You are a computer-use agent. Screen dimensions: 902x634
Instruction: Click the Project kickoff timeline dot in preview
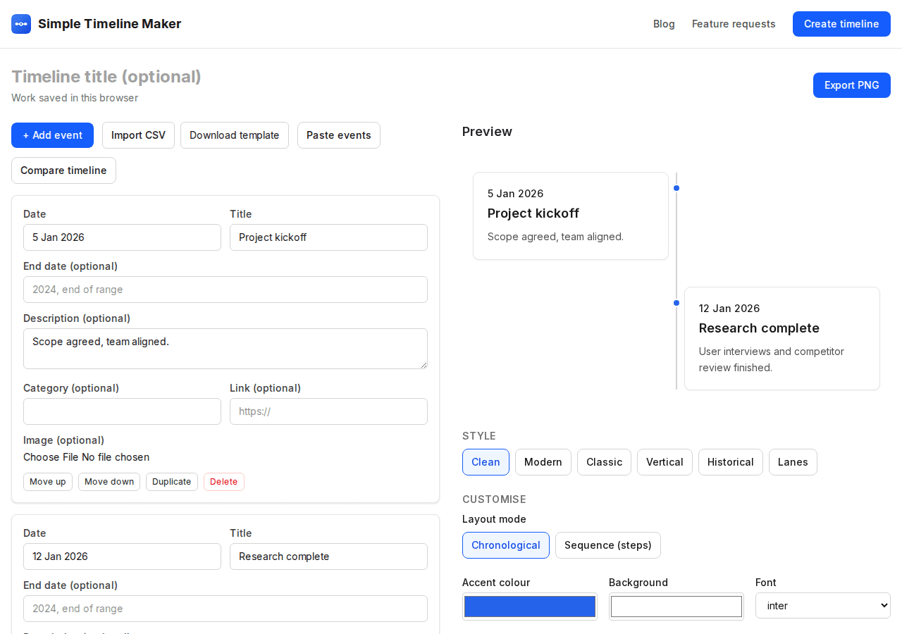tap(676, 188)
